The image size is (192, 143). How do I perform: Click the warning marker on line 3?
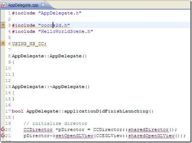click(x=3, y=25)
